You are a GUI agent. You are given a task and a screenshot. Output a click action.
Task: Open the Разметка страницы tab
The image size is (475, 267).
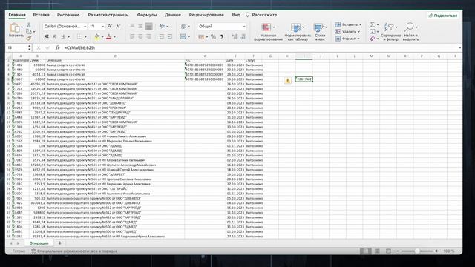click(x=108, y=15)
